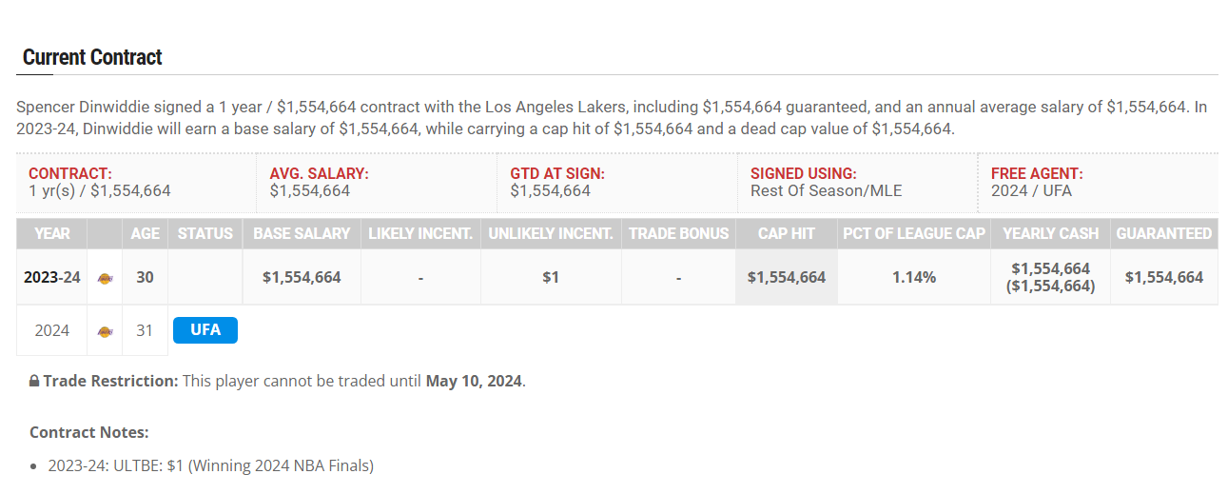The height and width of the screenshot is (494, 1228).
Task: Click the CAP HIT column header
Action: coord(786,233)
